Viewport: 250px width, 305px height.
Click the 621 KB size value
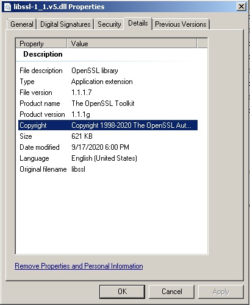click(x=82, y=136)
